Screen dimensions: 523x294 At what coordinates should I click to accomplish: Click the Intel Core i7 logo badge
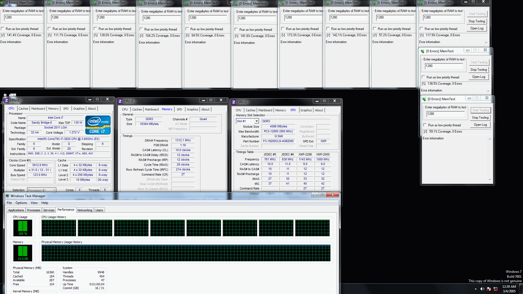point(98,125)
